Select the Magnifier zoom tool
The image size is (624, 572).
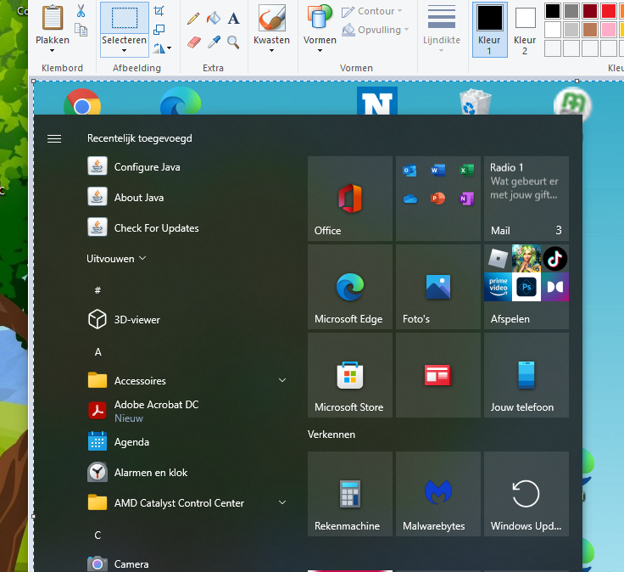[233, 42]
